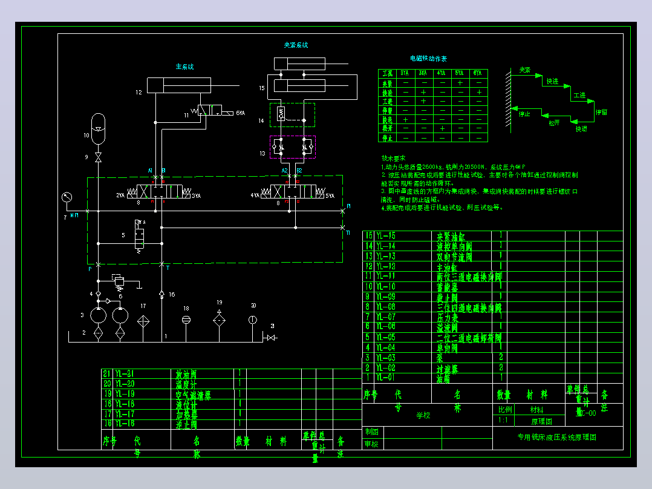Select the level gauge symbol labeled 18
Screen dimensions: 652x489
pyautogui.click(x=186, y=320)
